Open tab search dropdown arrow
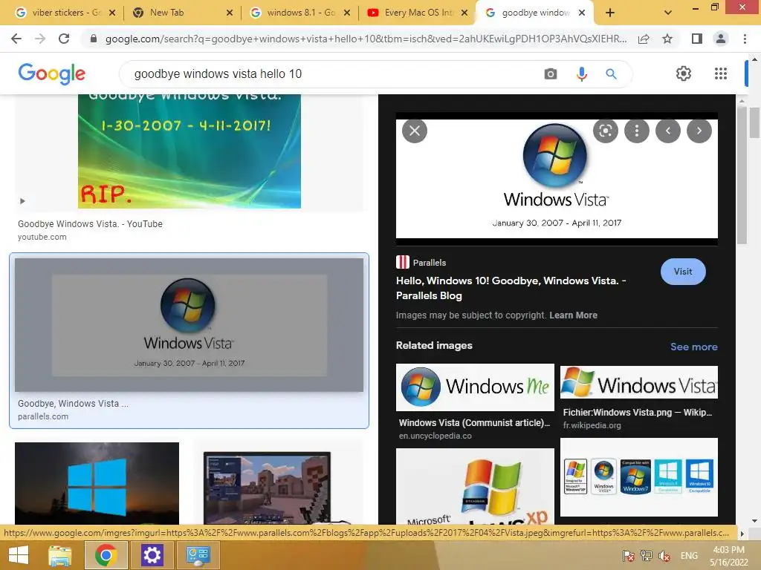Viewport: 761px width, 570px height. point(668,13)
